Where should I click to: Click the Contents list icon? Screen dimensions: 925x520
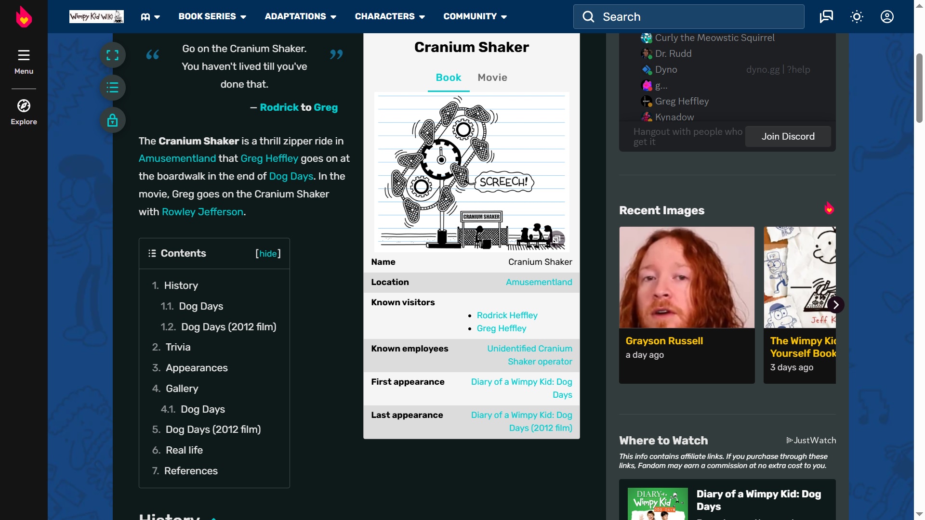152,253
